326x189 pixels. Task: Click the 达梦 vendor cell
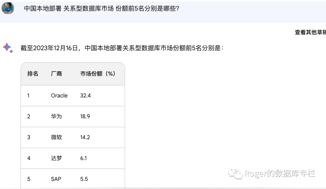point(56,158)
